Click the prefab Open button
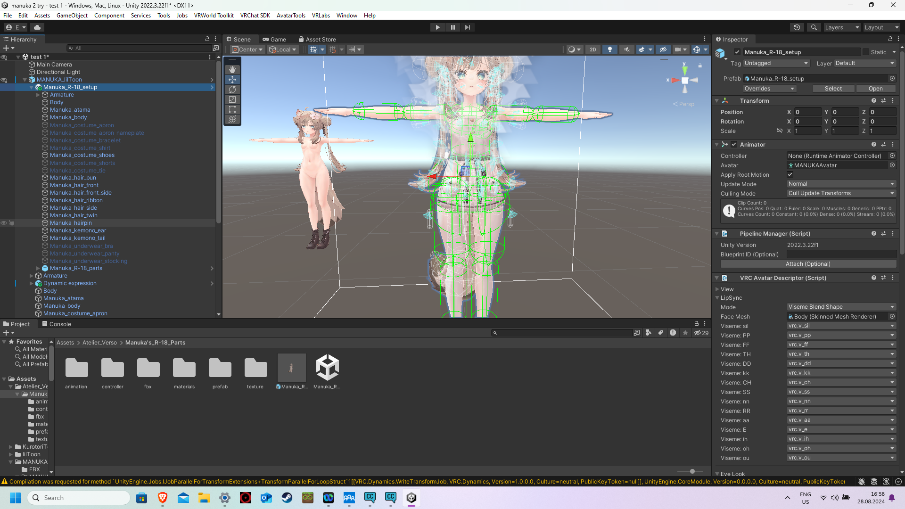The width and height of the screenshot is (905, 509). tap(875, 89)
